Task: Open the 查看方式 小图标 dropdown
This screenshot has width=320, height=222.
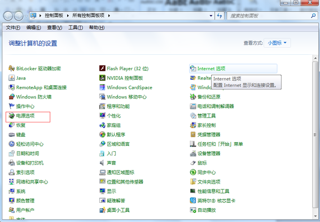Action: point(277,43)
